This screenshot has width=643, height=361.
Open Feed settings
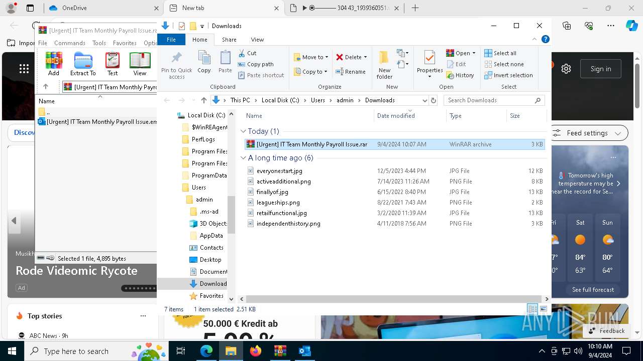(x=588, y=133)
